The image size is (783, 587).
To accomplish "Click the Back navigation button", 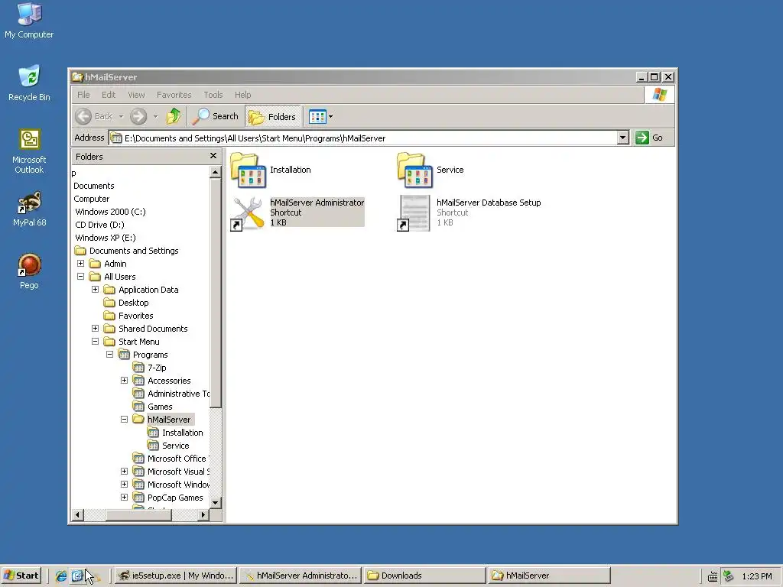I will tap(95, 116).
